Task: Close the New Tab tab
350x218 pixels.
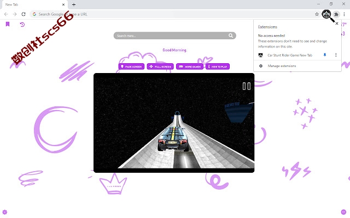Action: (x=63, y=5)
